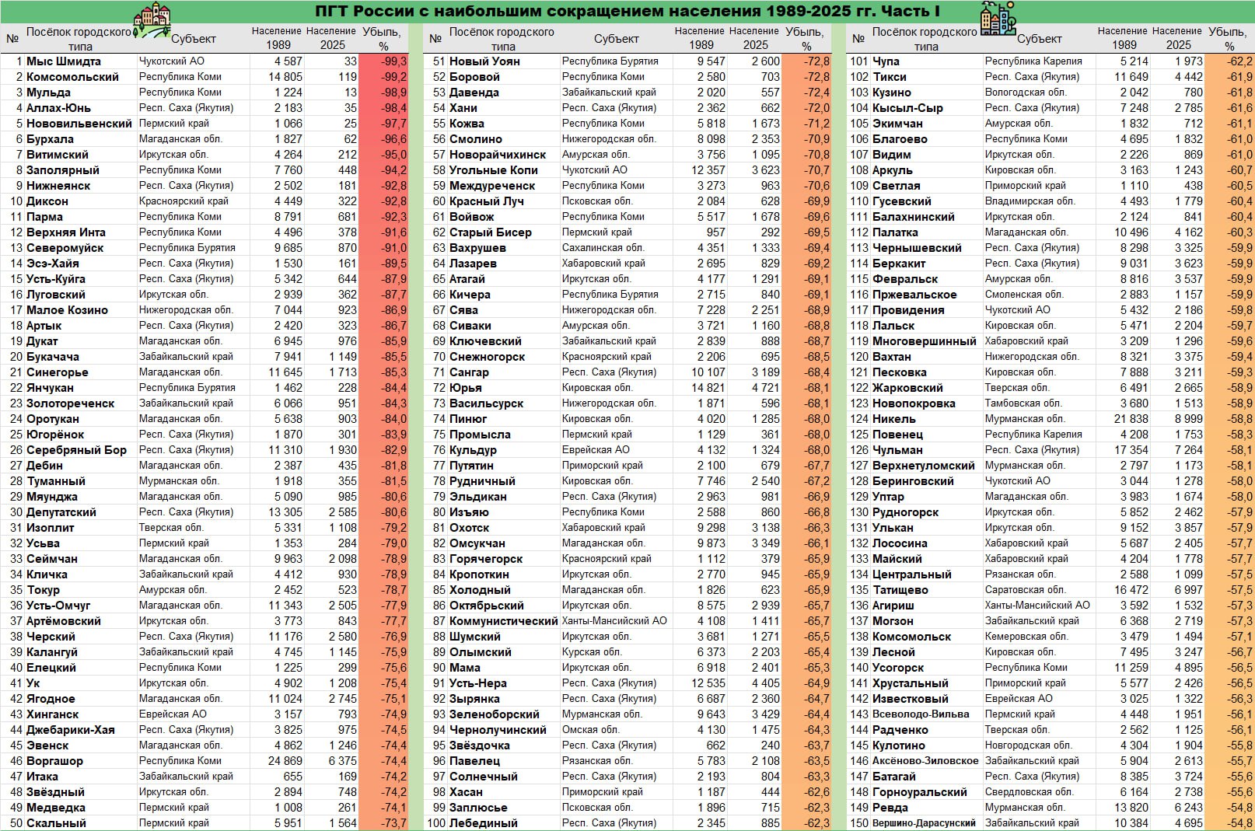Click the factory city skyline icon
The width and height of the screenshot is (1255, 831).
click(x=998, y=19)
